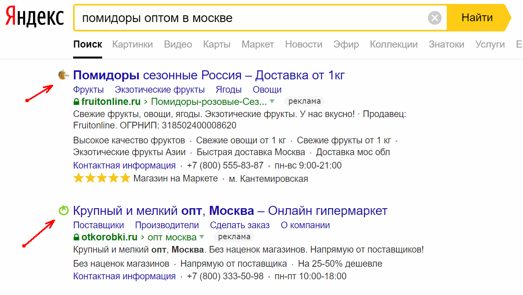The height and width of the screenshot is (295, 523).
Task: Click the Быстрая доставка Москва text
Action: [x=251, y=152]
